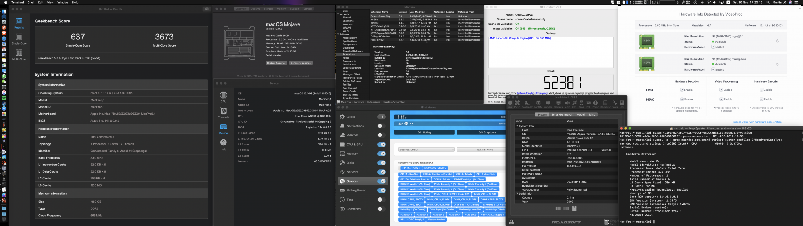Screen dimensions: 803x226
Task: Collapse Serial Info group in Hackintool
Action: [x=517, y=194]
